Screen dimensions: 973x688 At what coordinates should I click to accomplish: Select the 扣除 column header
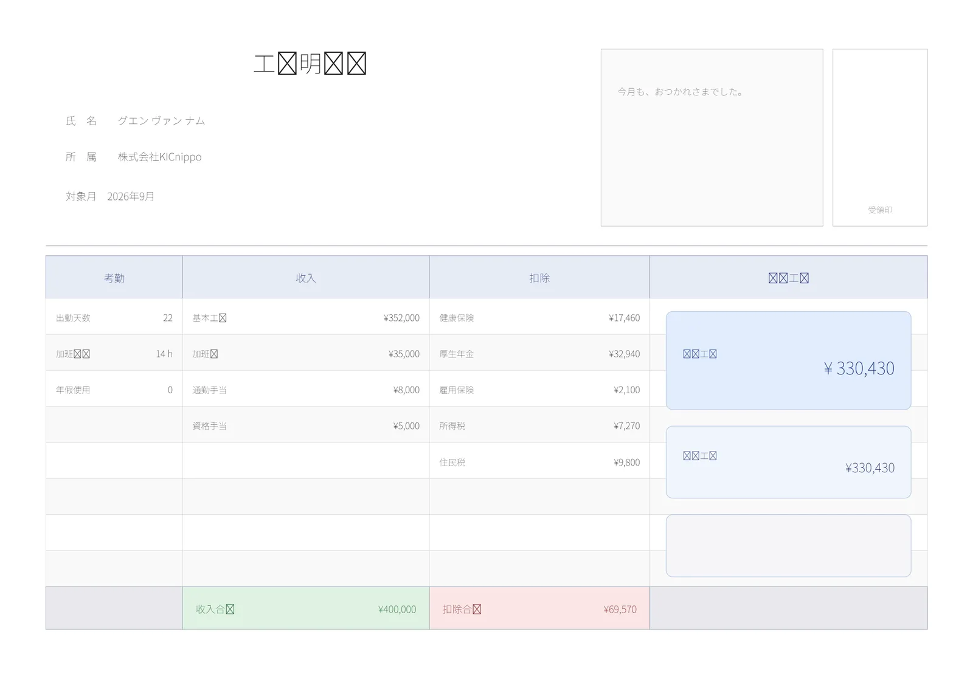(539, 277)
